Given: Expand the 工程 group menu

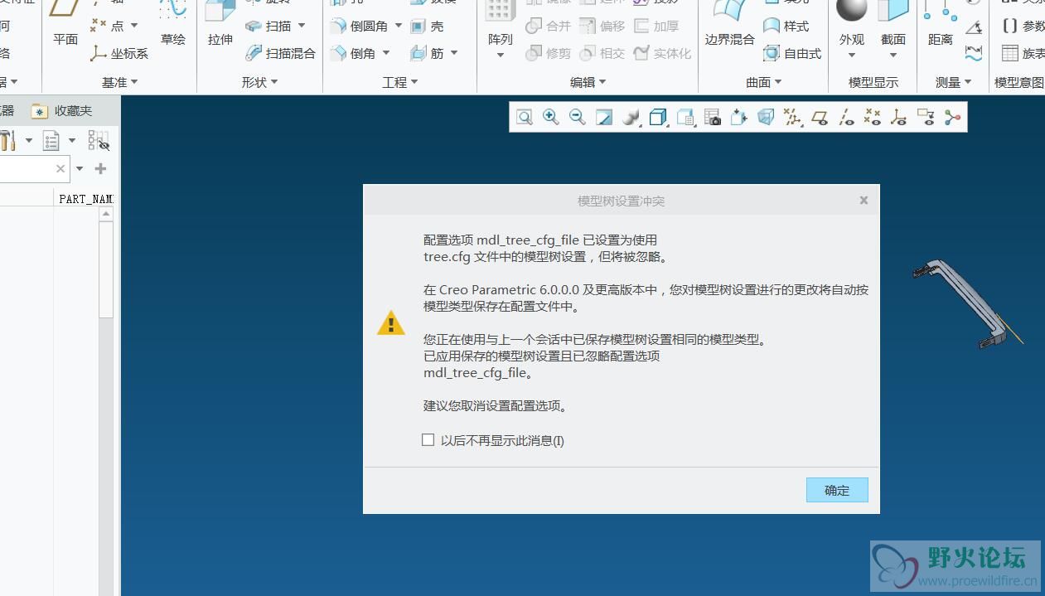Looking at the screenshot, I should point(400,82).
